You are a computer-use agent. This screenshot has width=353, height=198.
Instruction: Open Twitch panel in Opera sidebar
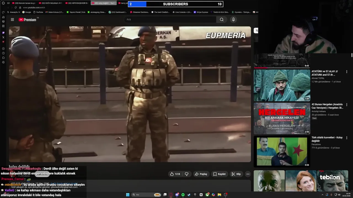tap(3, 33)
